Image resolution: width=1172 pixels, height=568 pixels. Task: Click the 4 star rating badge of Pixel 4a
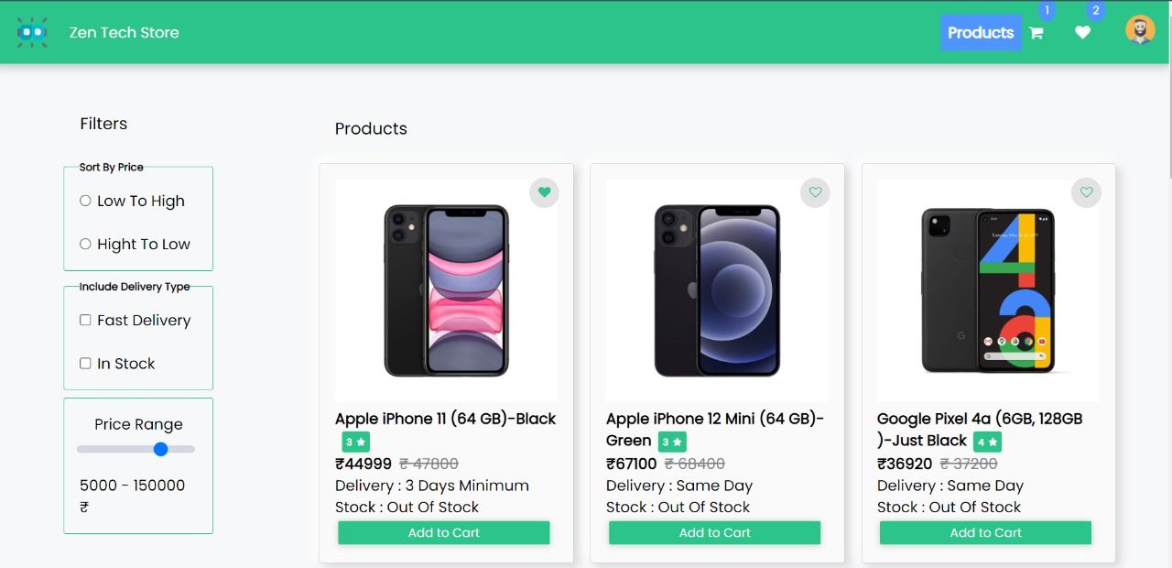click(x=987, y=442)
